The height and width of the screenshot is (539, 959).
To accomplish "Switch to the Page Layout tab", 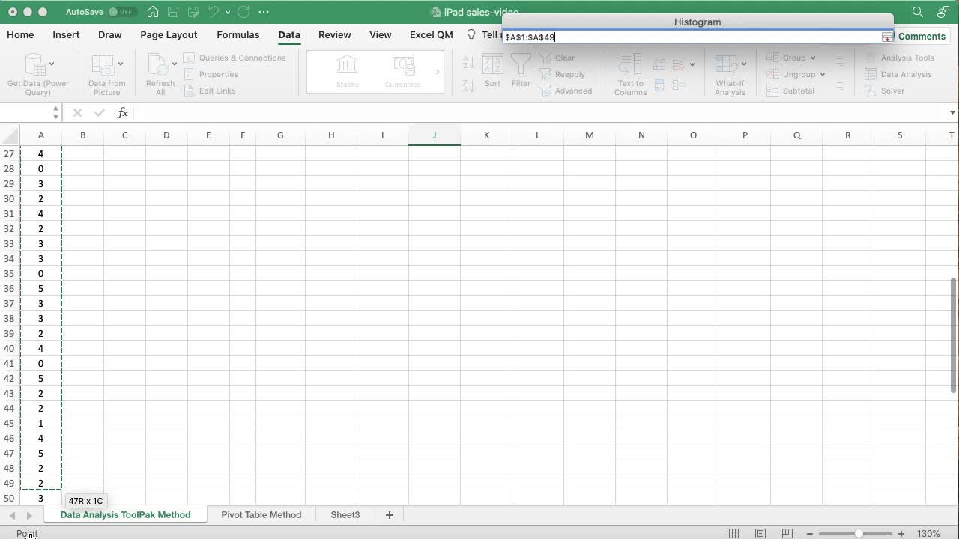I will [x=169, y=34].
